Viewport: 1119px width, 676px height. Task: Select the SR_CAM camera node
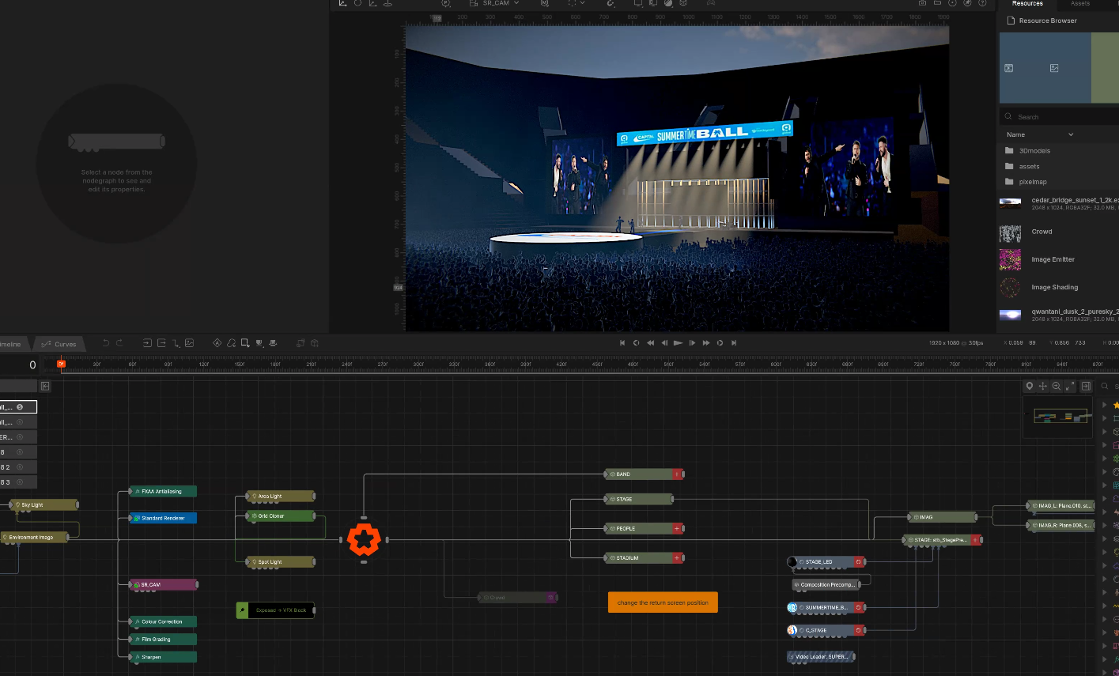click(x=163, y=585)
